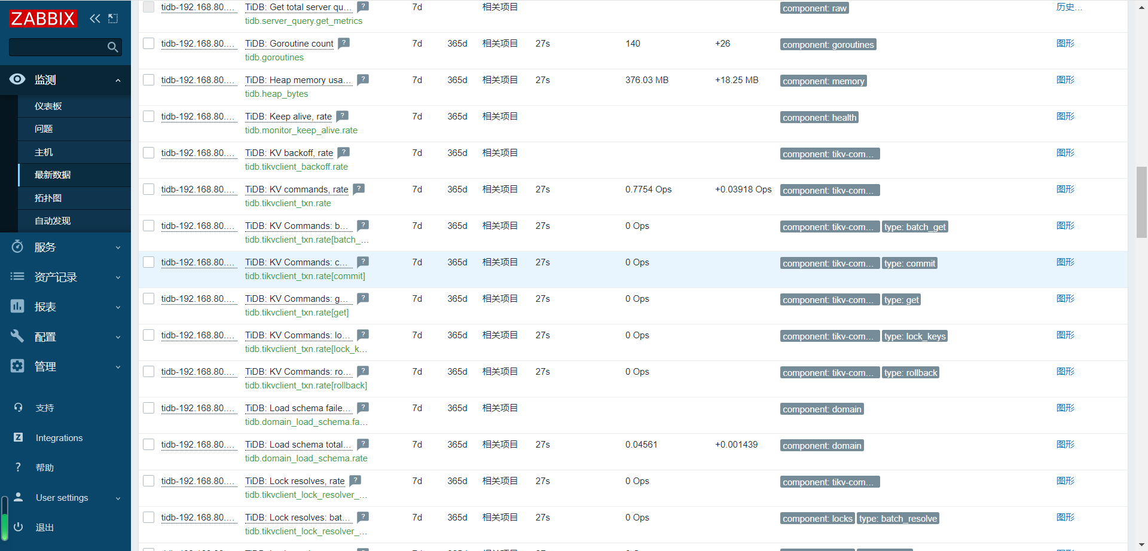Show help for TiDB: KV commands, rate

pyautogui.click(x=359, y=189)
